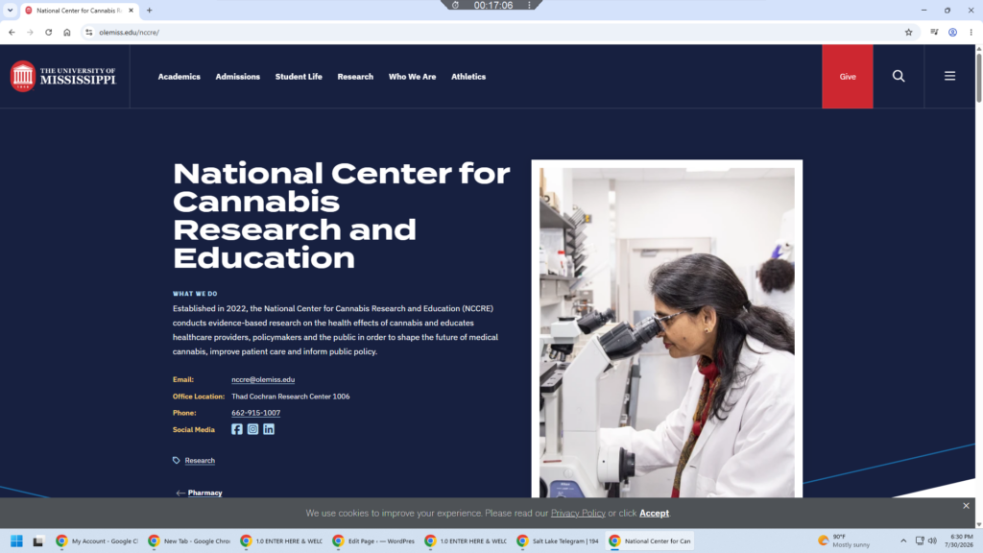983x553 pixels.
Task: Open the Privacy Policy link
Action: [x=578, y=513]
